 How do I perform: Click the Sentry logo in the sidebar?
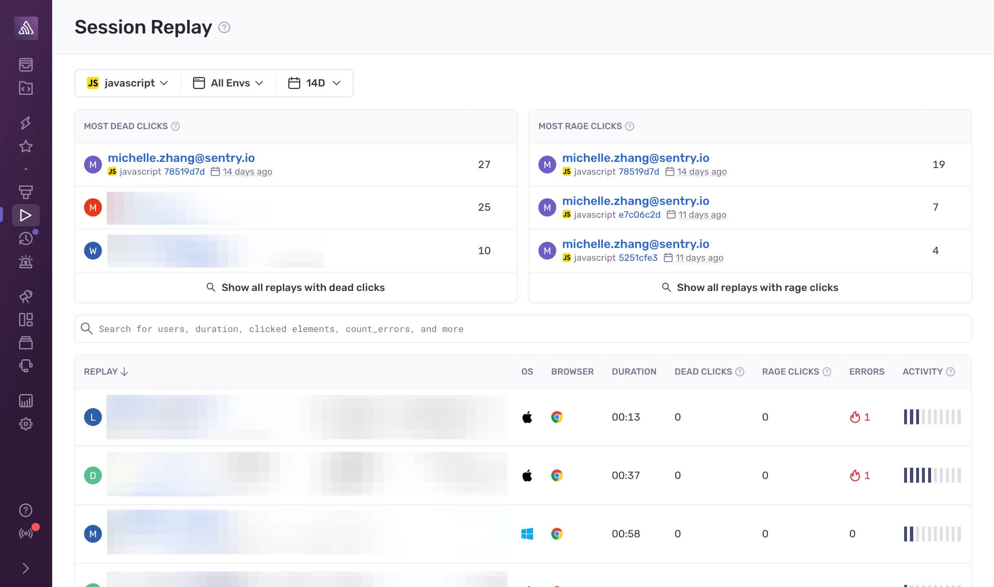coord(26,28)
